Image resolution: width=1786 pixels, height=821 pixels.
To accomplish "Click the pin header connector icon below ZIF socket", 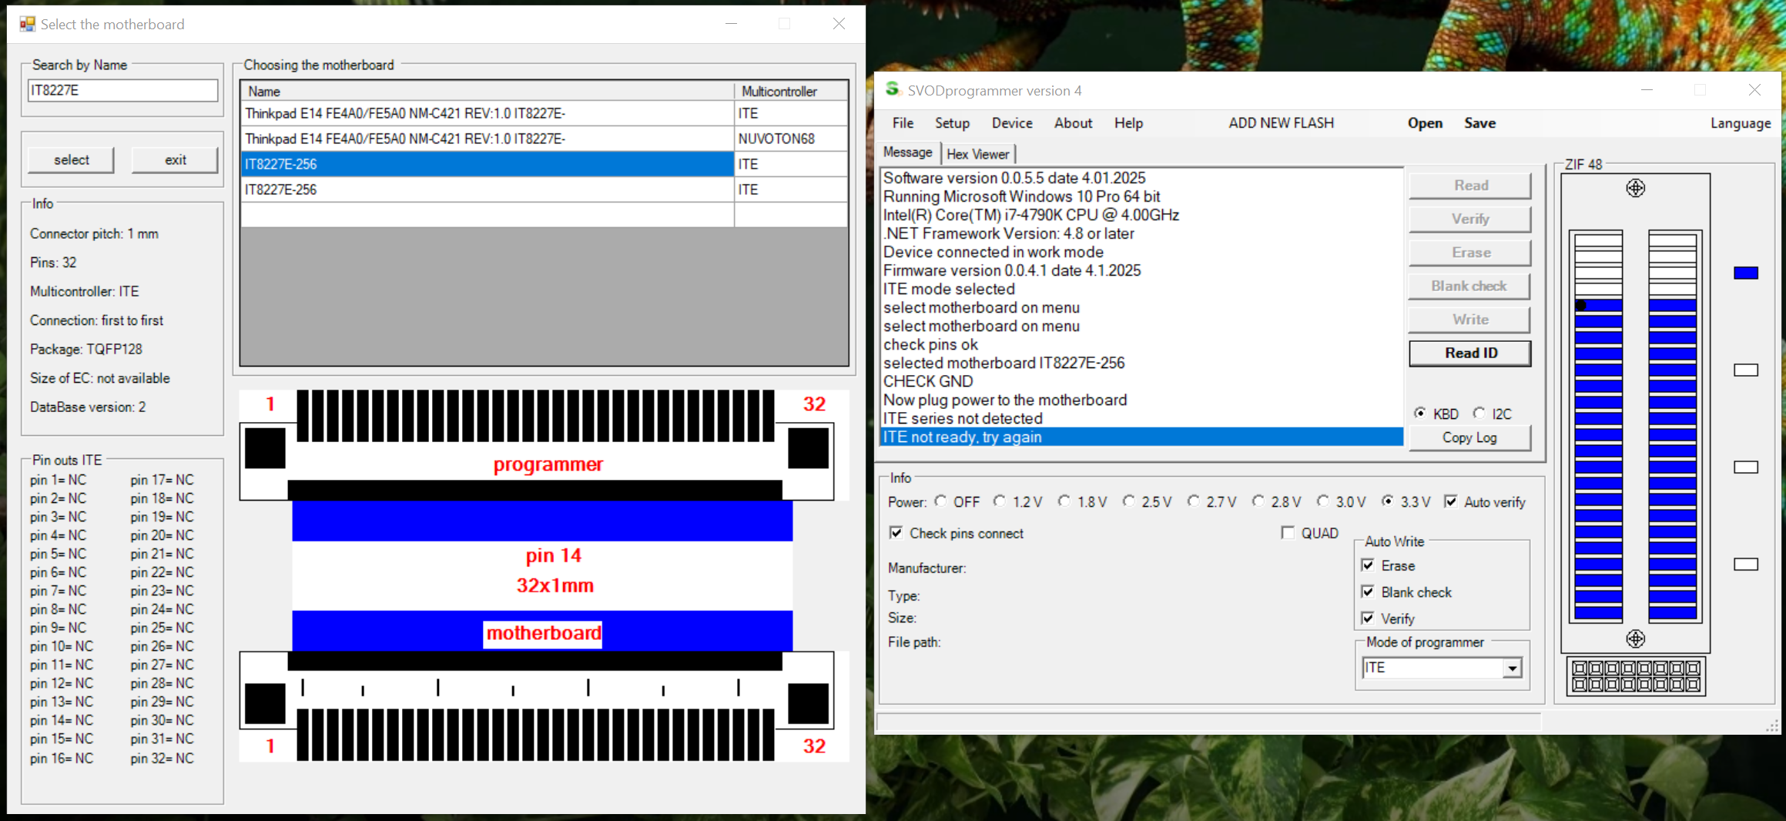I will coord(1636,676).
